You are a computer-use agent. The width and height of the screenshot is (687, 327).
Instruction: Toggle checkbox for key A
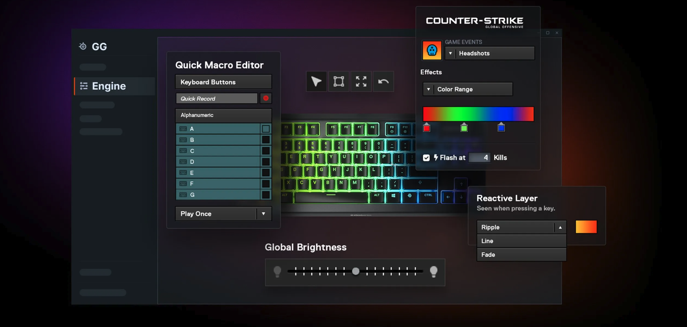[266, 129]
